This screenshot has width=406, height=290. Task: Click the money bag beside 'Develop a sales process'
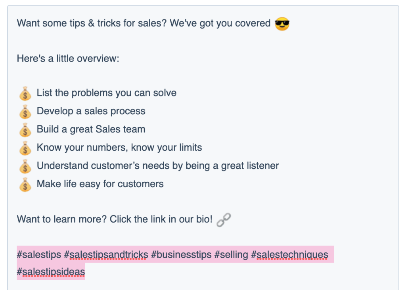pos(25,112)
